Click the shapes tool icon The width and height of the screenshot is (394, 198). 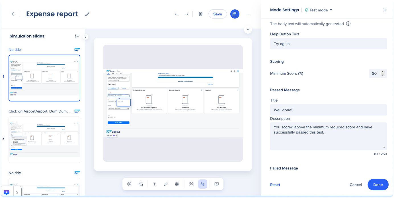pyautogui.click(x=141, y=184)
